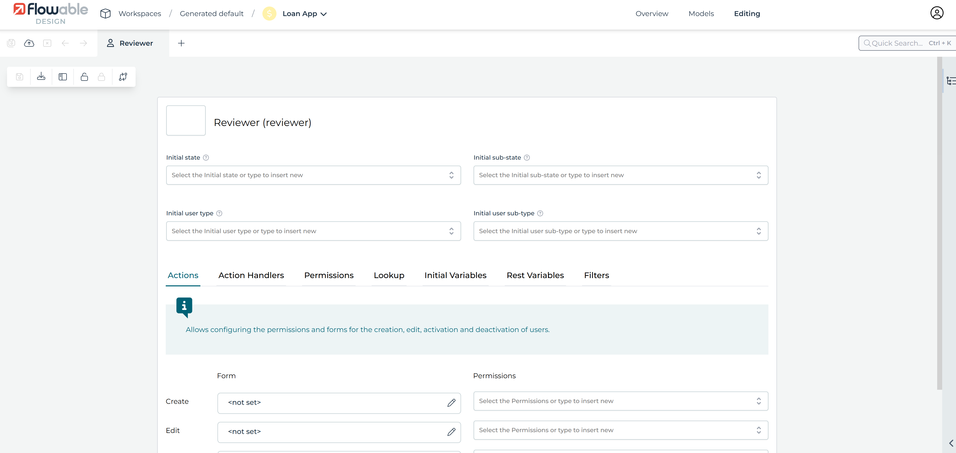Screen dimensions: 956x453
Task: Go to Workspaces breadcrumb link
Action: (140, 14)
